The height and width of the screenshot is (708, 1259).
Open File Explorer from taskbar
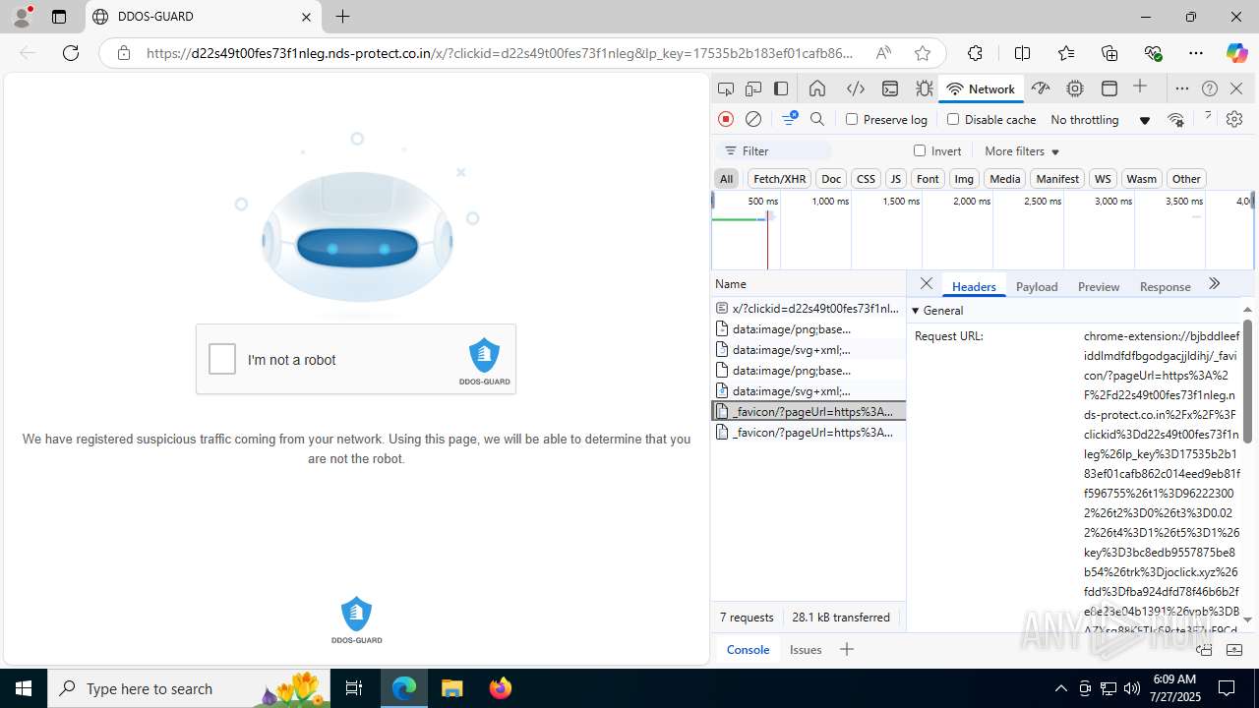[452, 688]
